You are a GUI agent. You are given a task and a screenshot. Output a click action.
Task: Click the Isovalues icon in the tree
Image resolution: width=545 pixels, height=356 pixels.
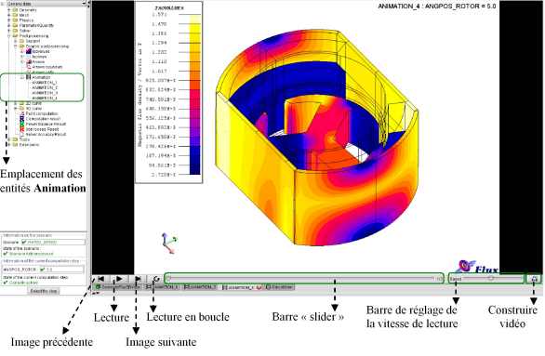[29, 51]
